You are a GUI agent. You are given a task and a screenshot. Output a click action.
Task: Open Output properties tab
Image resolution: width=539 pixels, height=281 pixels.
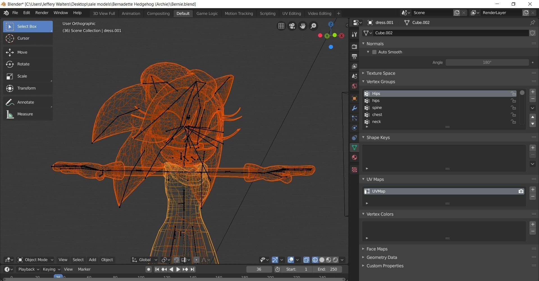pyautogui.click(x=354, y=56)
